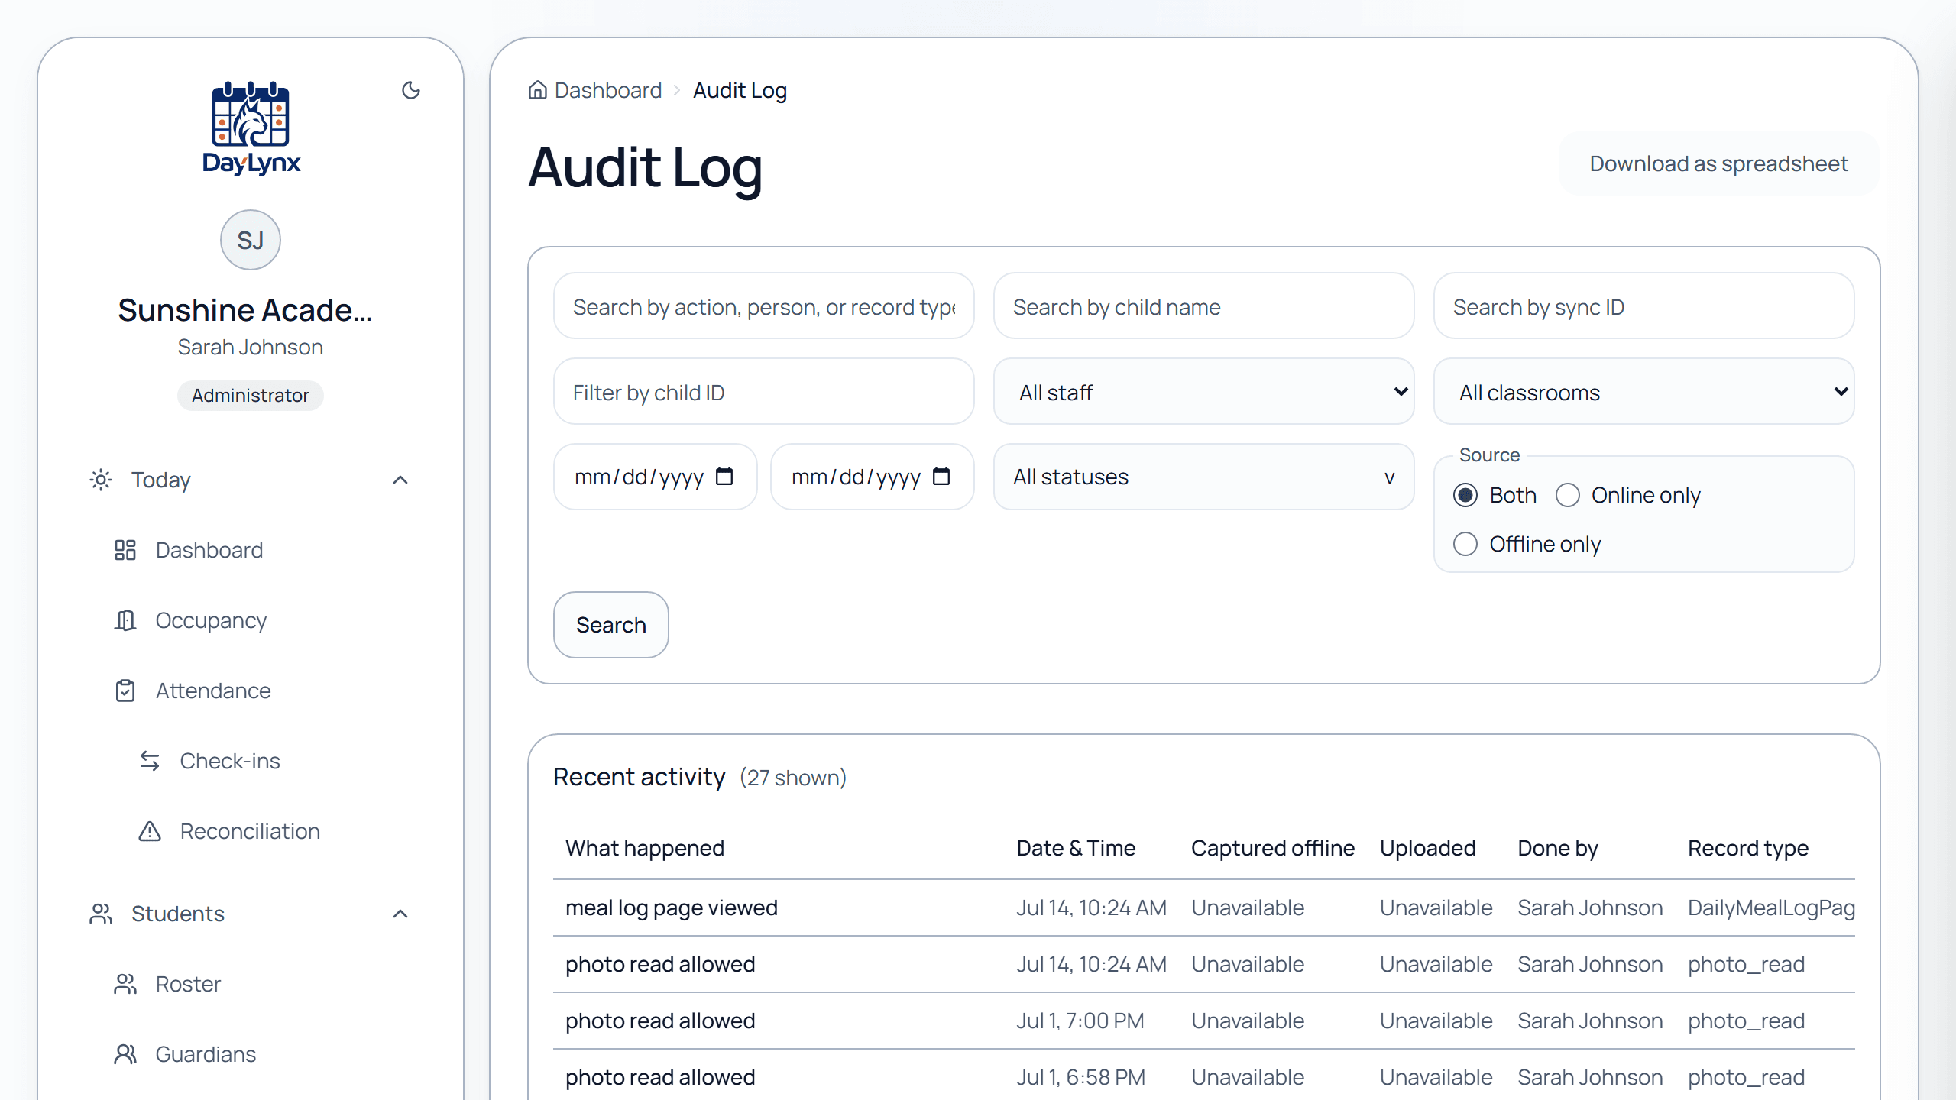Select the meal log page viewed row

click(x=1204, y=907)
